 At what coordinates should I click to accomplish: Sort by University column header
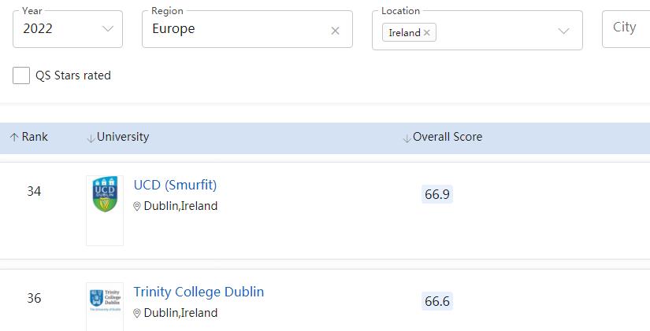[123, 137]
